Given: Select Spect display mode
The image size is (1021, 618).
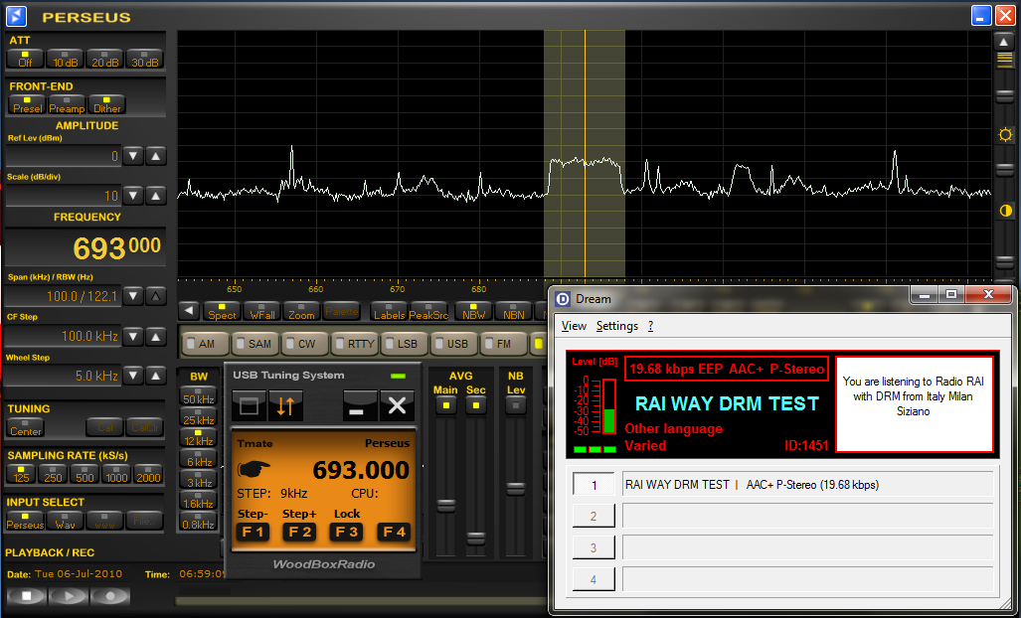Looking at the screenshot, I should coord(222,311).
